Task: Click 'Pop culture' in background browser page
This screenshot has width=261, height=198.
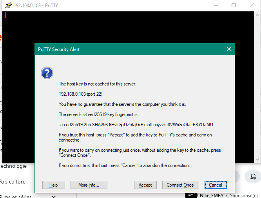Action: [13, 182]
